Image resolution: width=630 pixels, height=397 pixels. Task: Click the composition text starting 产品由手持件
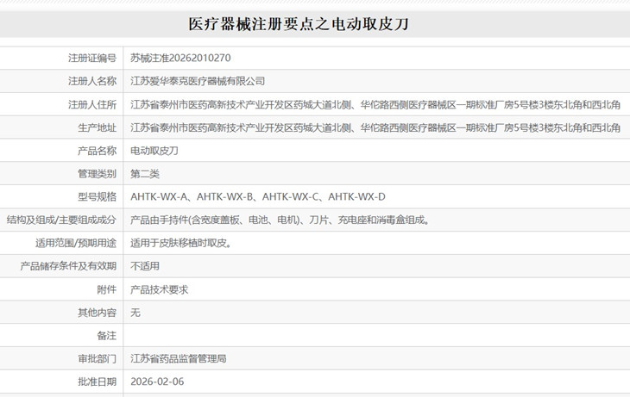point(280,220)
